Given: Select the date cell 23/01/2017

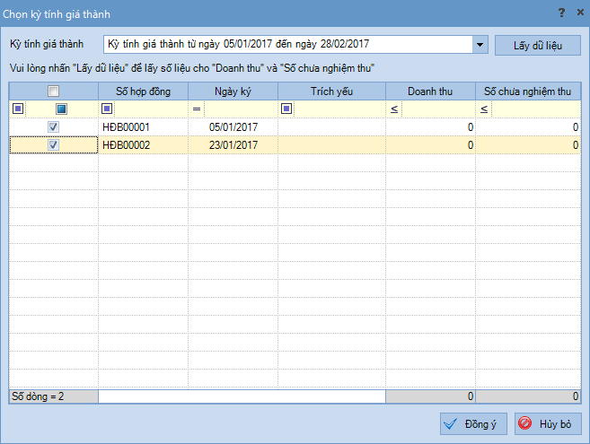Looking at the screenshot, I should coord(233,145).
